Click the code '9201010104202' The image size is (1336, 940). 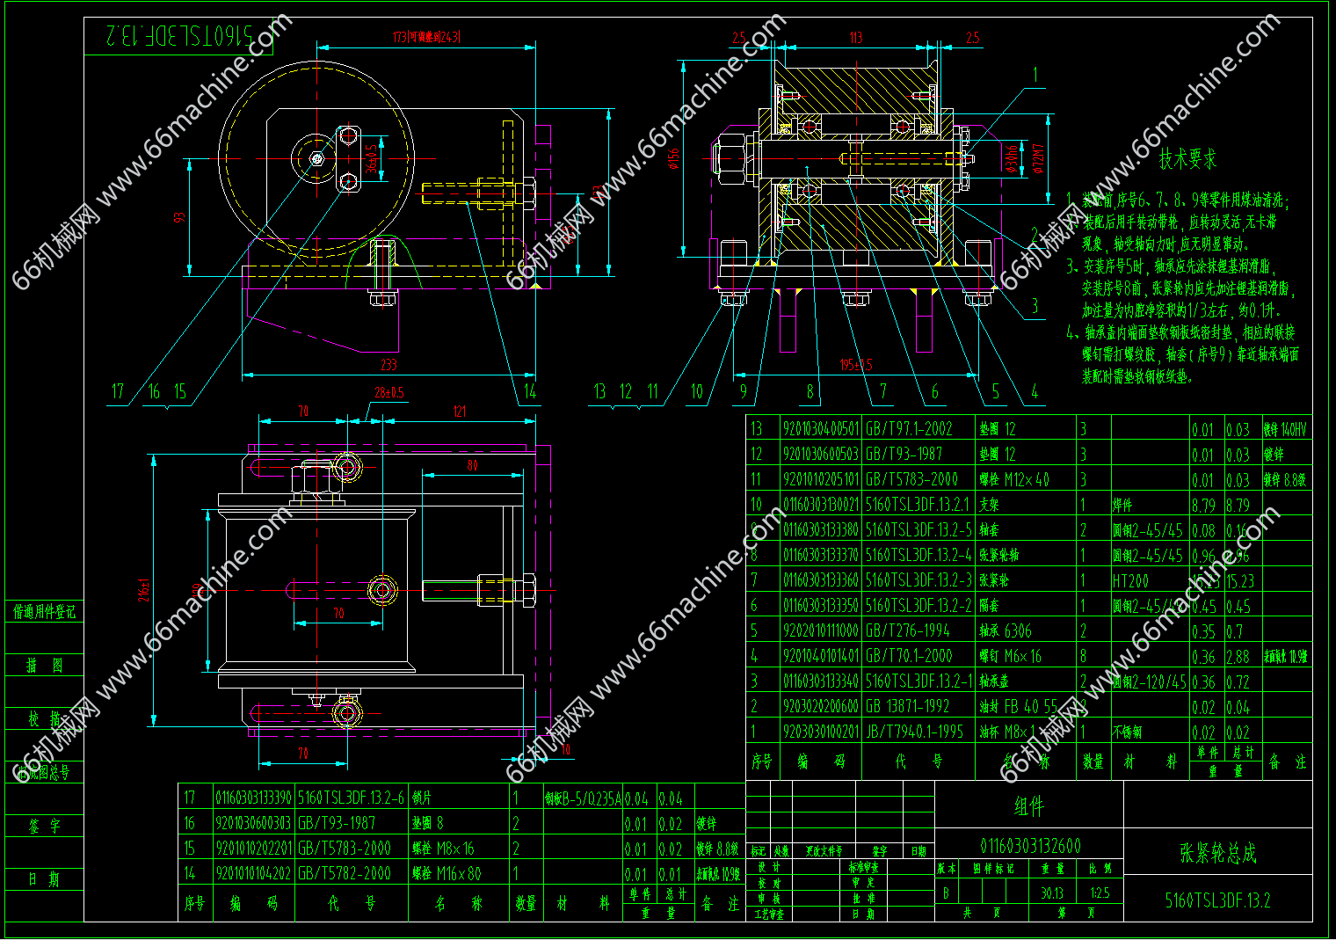(253, 874)
